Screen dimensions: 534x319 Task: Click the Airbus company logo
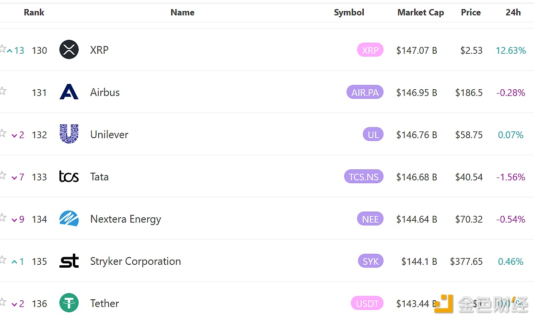tap(69, 92)
